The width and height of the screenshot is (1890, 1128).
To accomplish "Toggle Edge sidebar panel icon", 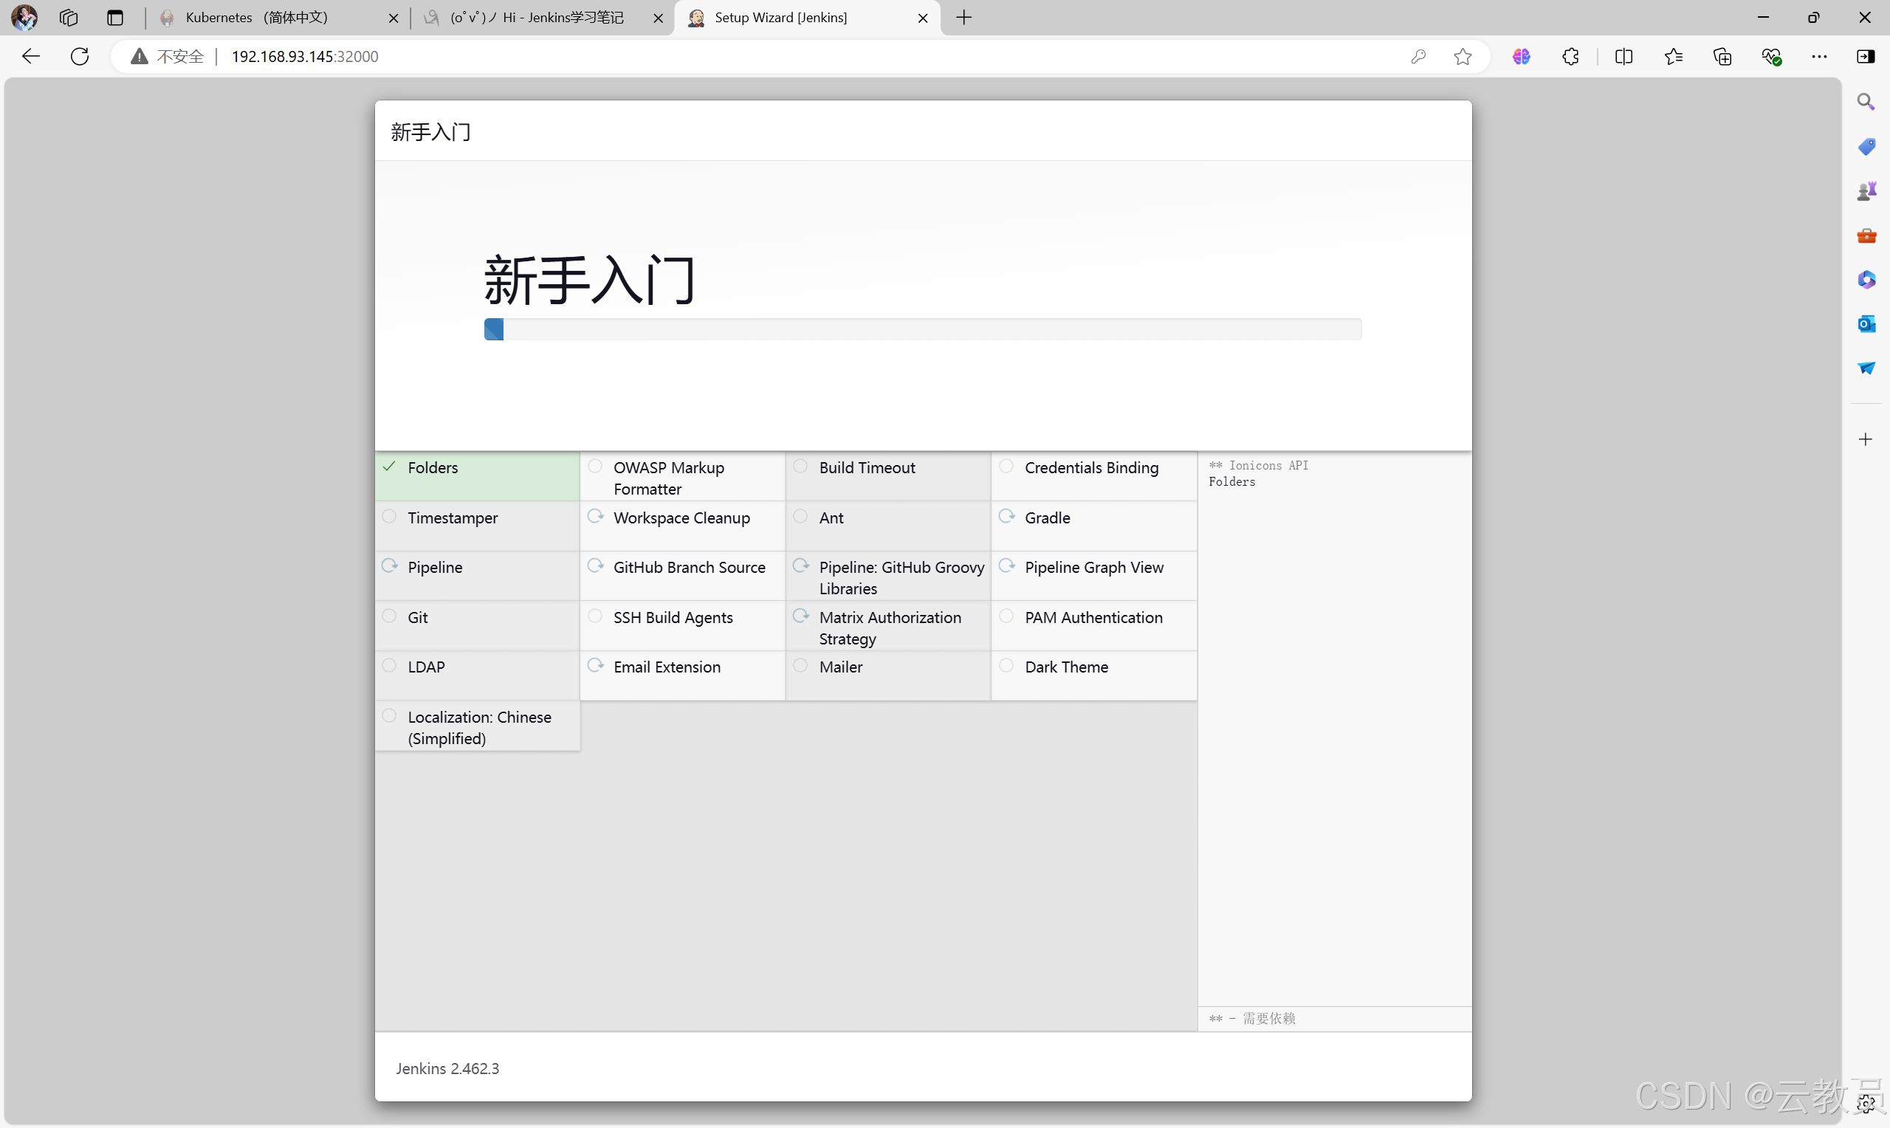I will click(x=1866, y=56).
